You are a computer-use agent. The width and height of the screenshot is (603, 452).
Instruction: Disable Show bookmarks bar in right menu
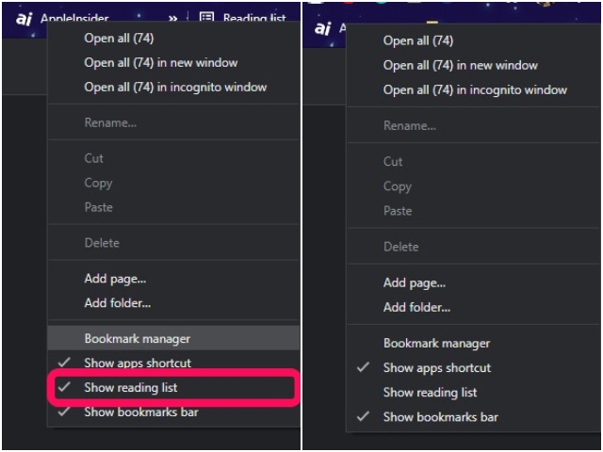tap(440, 416)
